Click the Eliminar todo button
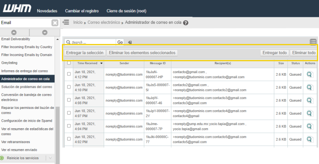Viewport: 319px width, 164px height. (304, 53)
